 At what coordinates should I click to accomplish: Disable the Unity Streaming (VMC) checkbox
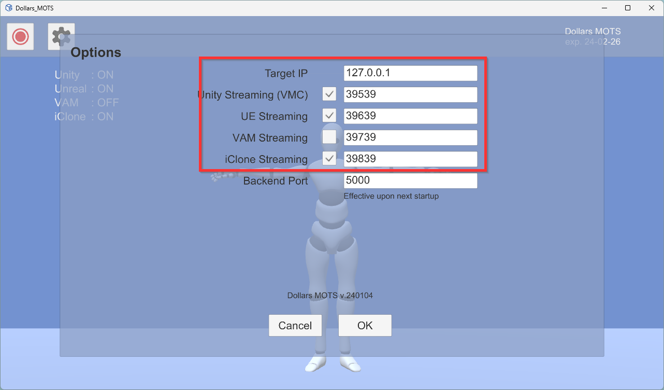tap(329, 94)
